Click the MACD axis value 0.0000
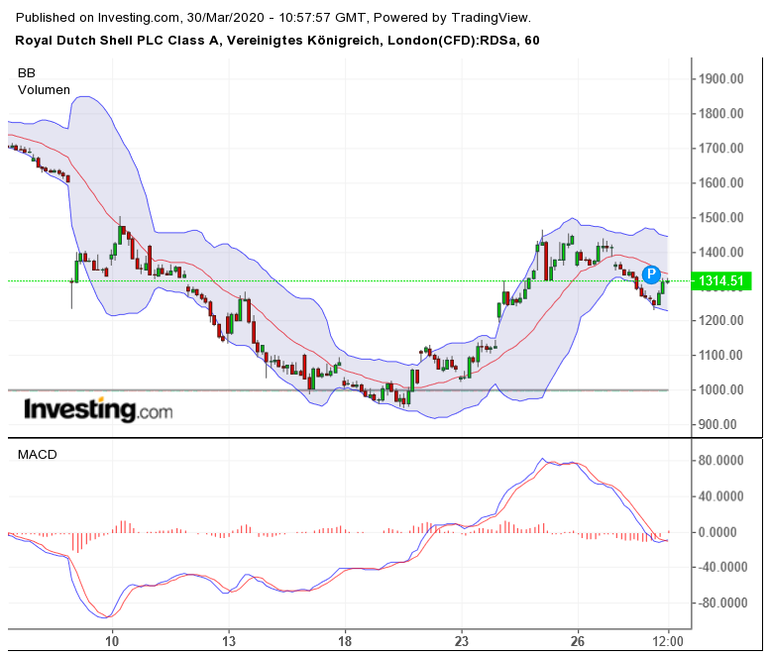 [x=717, y=532]
